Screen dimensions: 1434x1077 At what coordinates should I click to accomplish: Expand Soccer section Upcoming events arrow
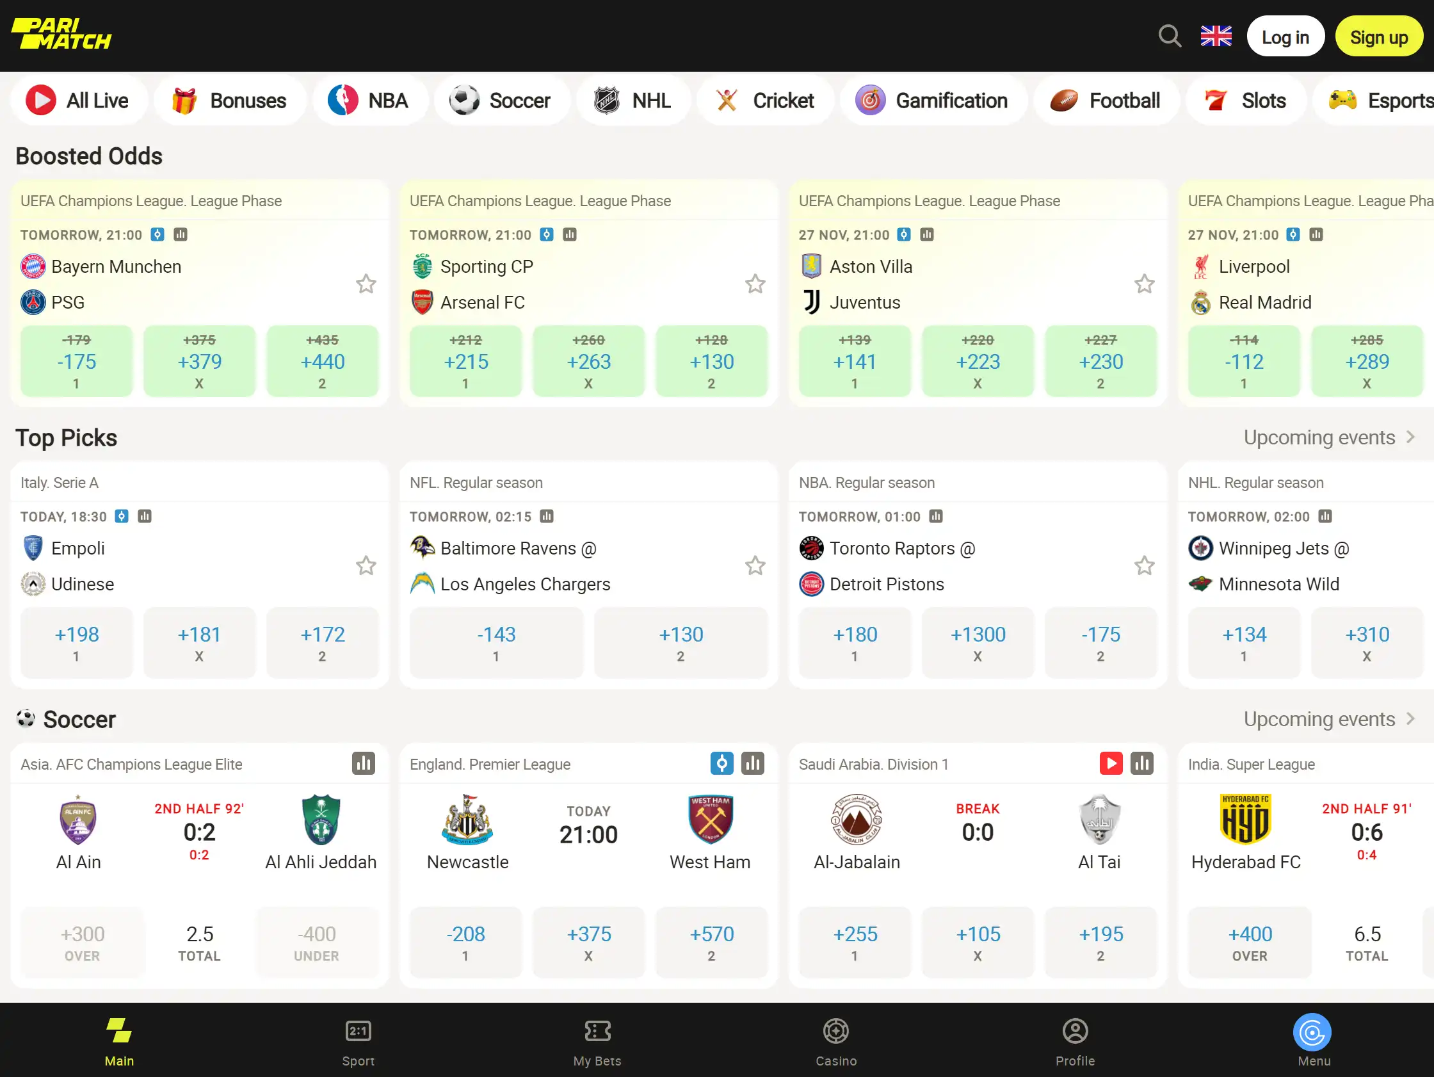[x=1411, y=719]
